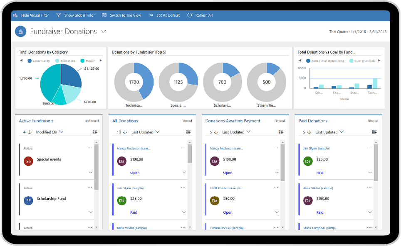Expand Nancy Anderson's donation card details
Viewport: 401px width, 246px height.
click(x=184, y=173)
